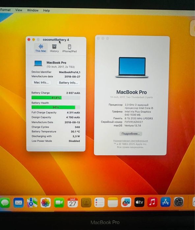This screenshot has width=195, height=230.
Task: Click the graphics text Intel Iris Plus Graphics
Action: [x=138, y=112]
